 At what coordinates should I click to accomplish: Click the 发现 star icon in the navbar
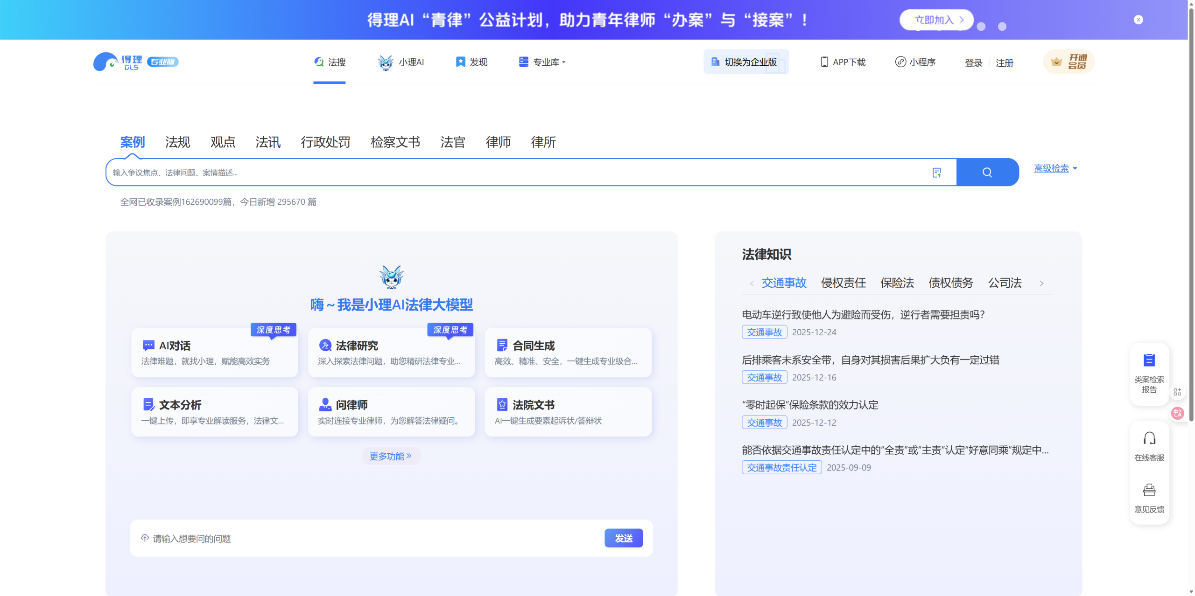(460, 61)
